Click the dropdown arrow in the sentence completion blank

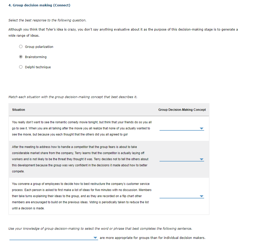pos(95,237)
